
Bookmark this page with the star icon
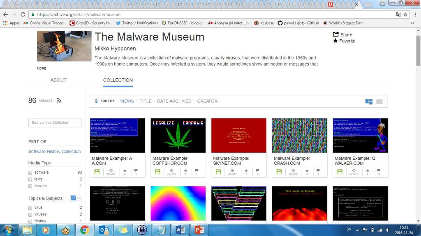tap(405, 14)
